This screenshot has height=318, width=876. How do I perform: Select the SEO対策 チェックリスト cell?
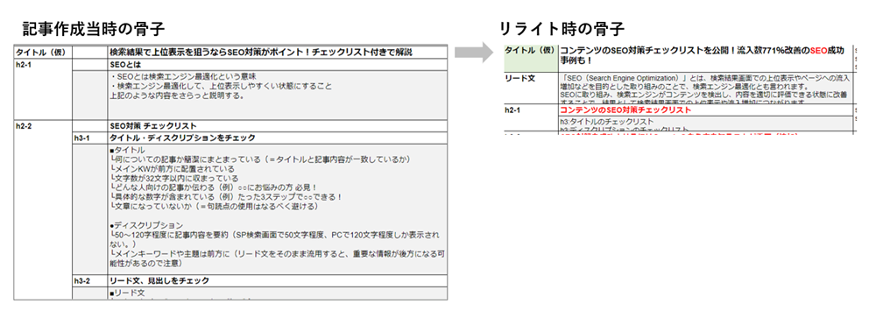click(x=278, y=126)
